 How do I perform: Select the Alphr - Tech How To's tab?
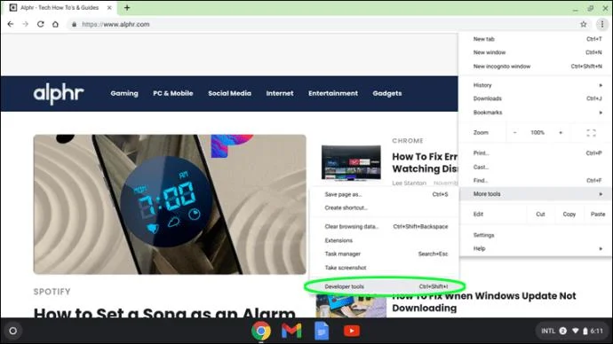(x=60, y=7)
